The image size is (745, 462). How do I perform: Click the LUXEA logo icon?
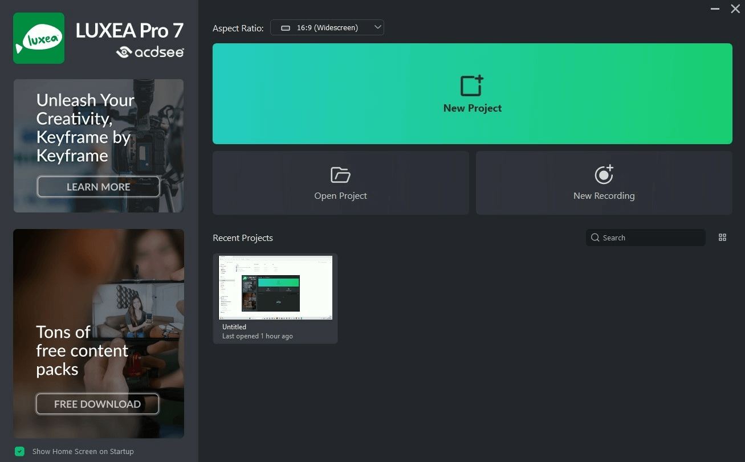38,38
